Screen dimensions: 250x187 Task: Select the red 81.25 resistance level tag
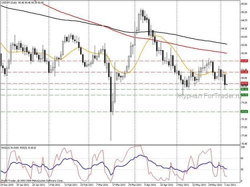[244, 72]
